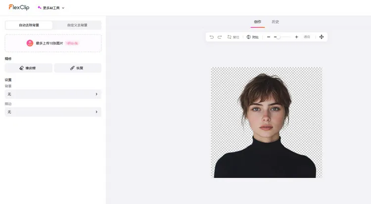Image resolution: width=371 pixels, height=204 pixels.
Task: Click 适应 fit to screen
Action: [x=307, y=37]
